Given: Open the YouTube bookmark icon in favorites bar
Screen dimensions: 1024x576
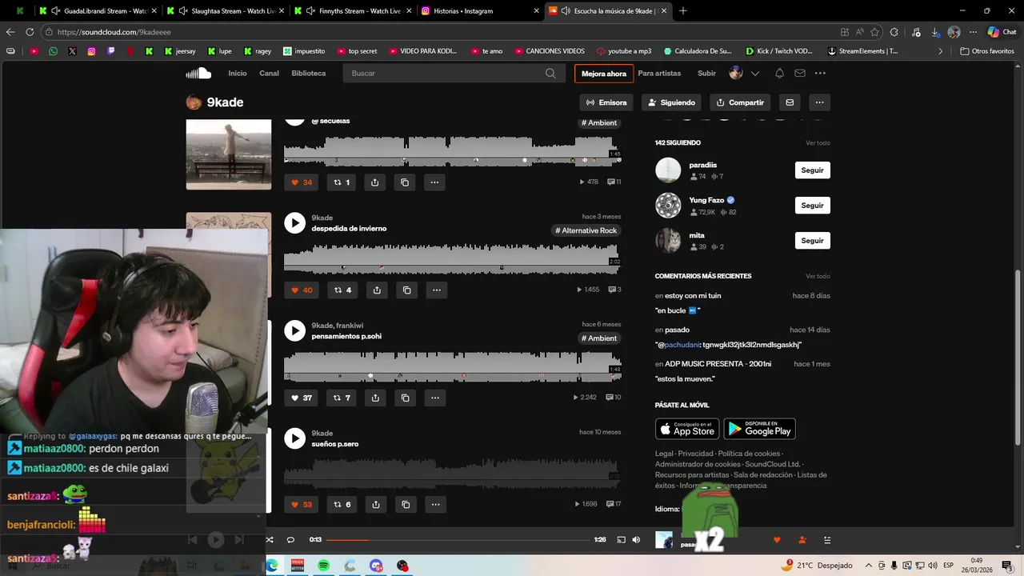Looking at the screenshot, I should [34, 51].
